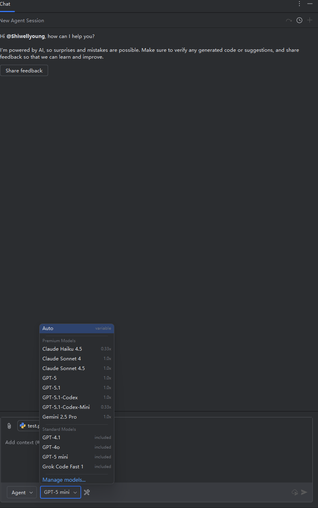
Task: Attach a file with the paperclip icon
Action: click(9, 426)
